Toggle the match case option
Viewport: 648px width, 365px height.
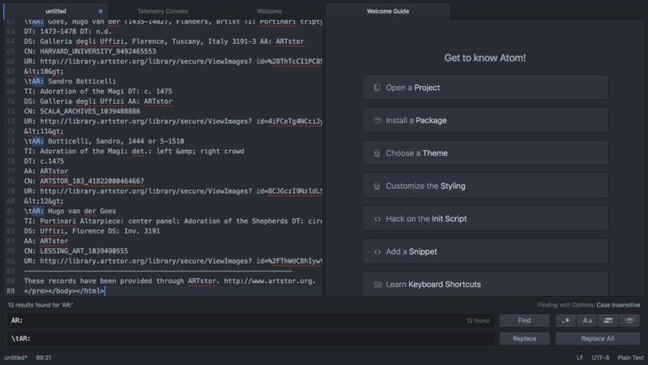586,320
